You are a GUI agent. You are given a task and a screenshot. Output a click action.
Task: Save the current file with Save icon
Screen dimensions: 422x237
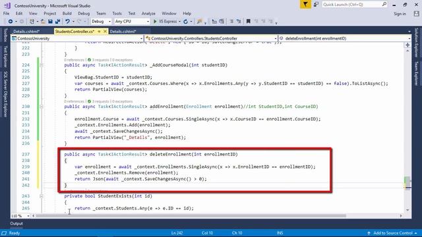click(x=50, y=21)
